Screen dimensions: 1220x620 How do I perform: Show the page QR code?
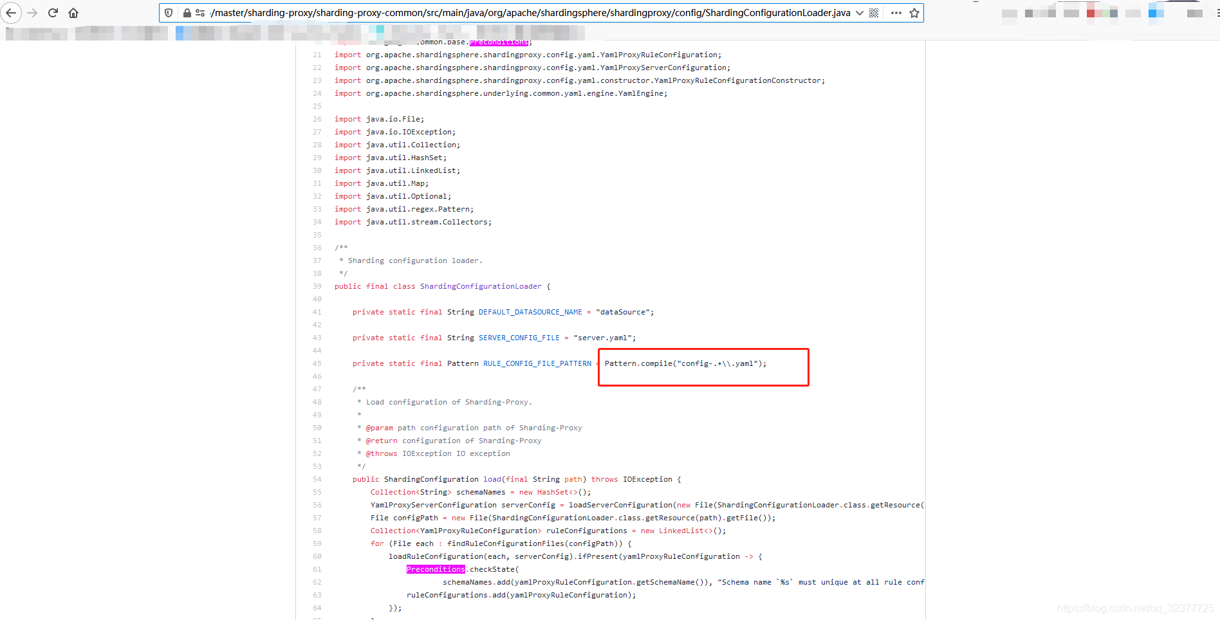874,13
